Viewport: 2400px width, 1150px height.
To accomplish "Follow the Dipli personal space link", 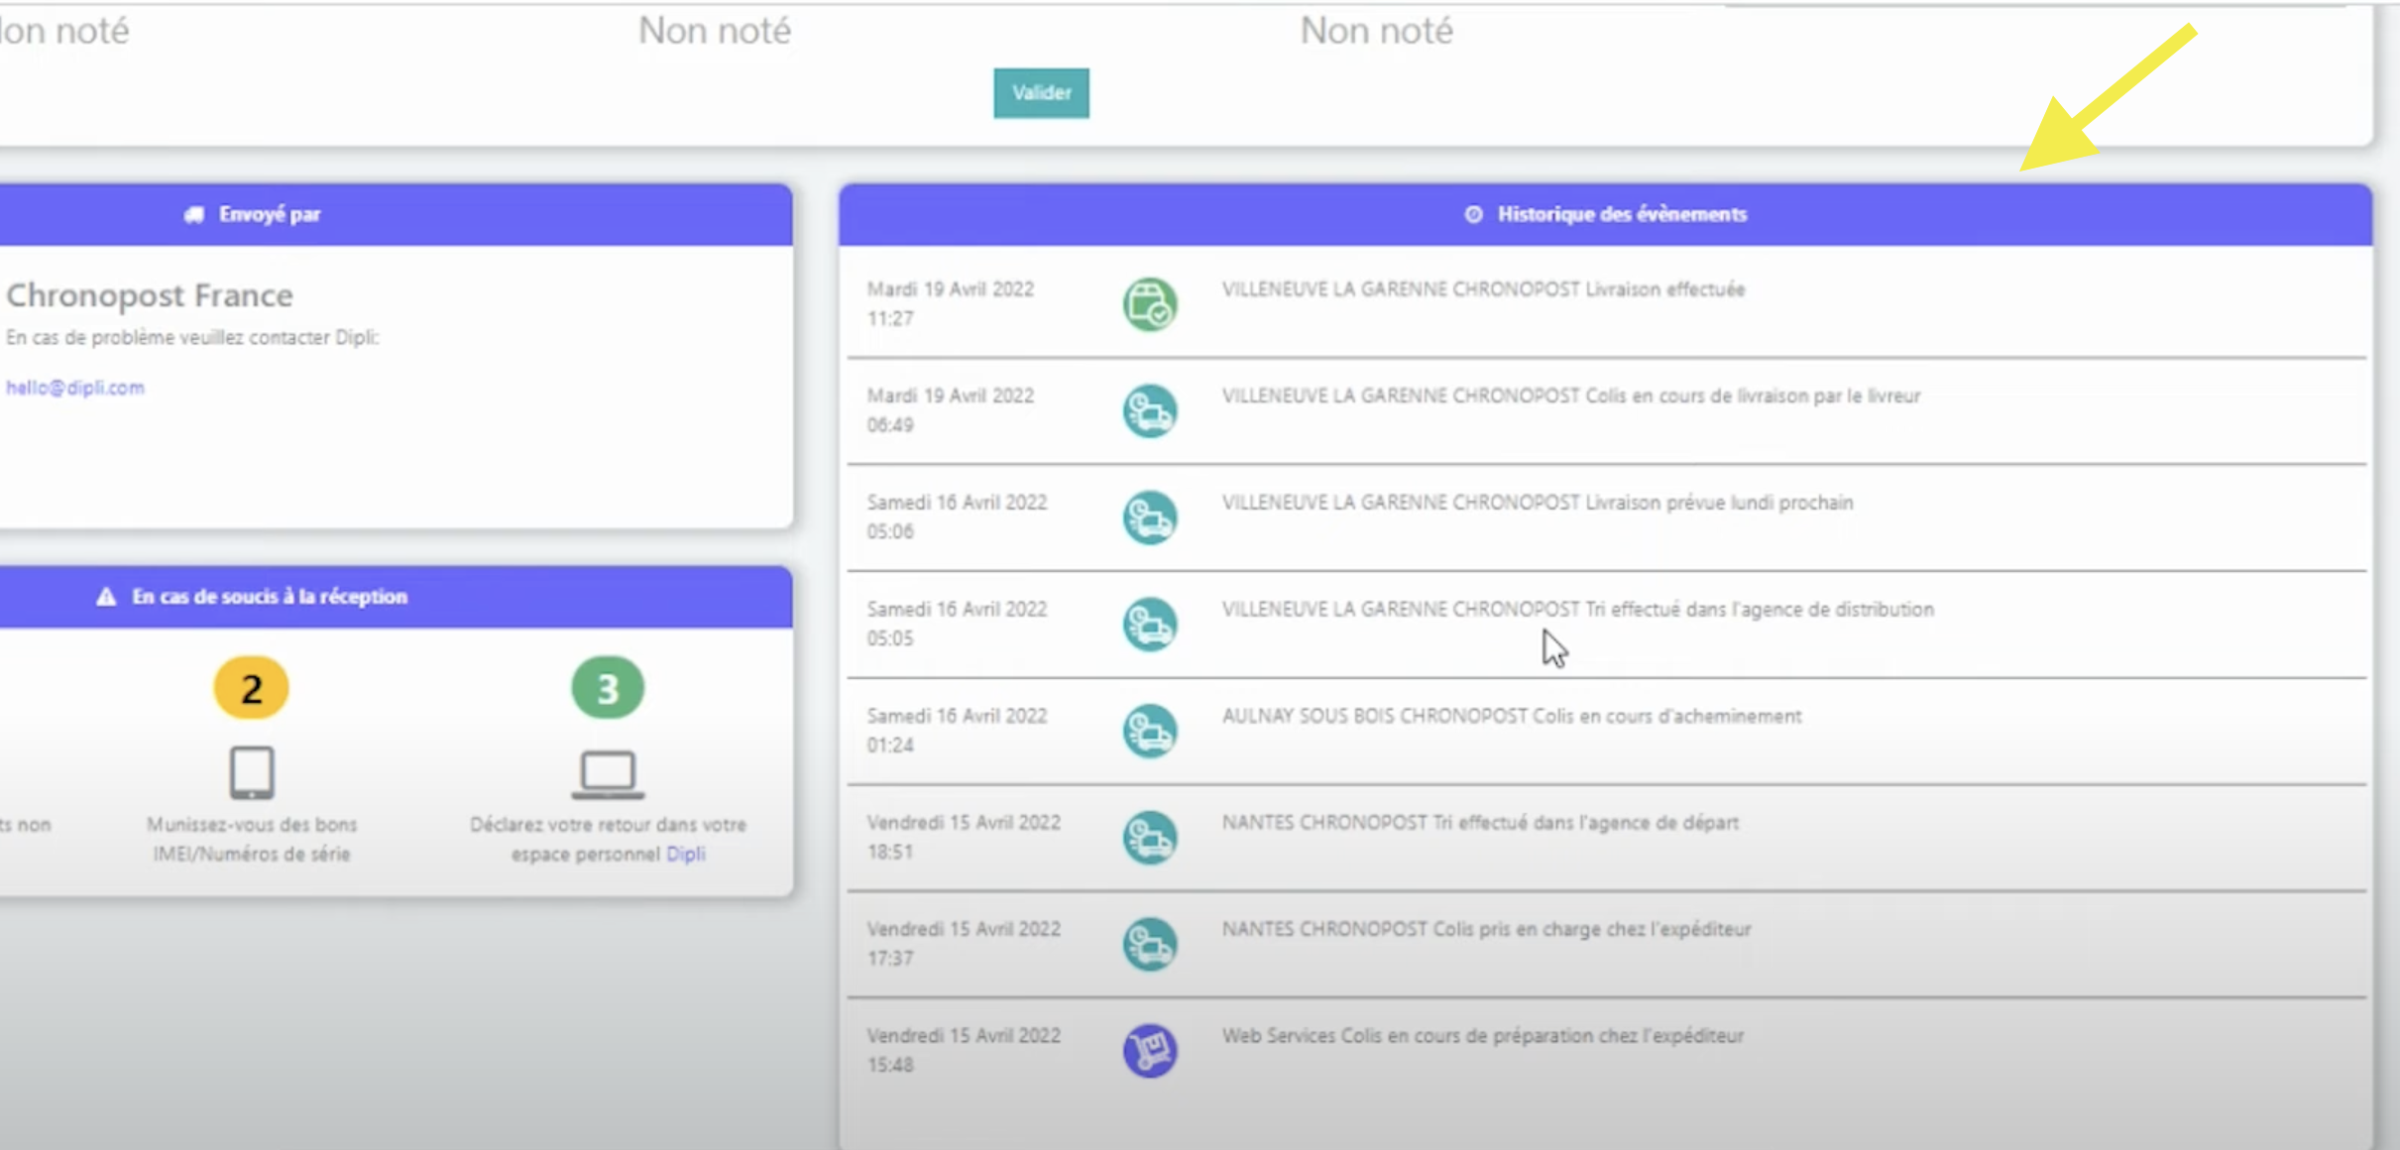I will 685,855.
